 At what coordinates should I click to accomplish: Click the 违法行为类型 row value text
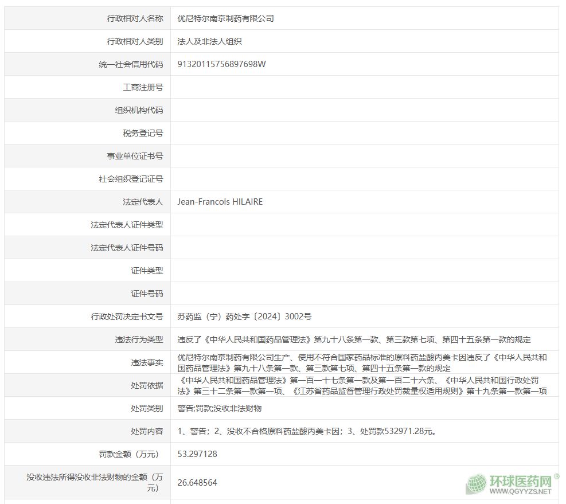[x=354, y=339]
